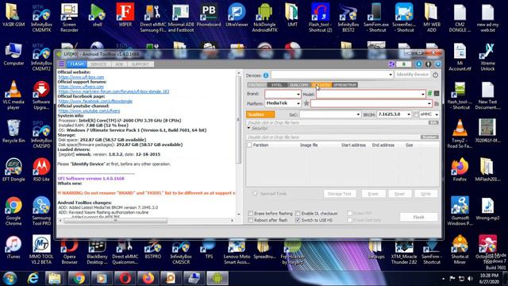Select the SPREADTRUM platform tab
Image resolution: width=508 pixels, height=286 pixels.
tap(344, 85)
